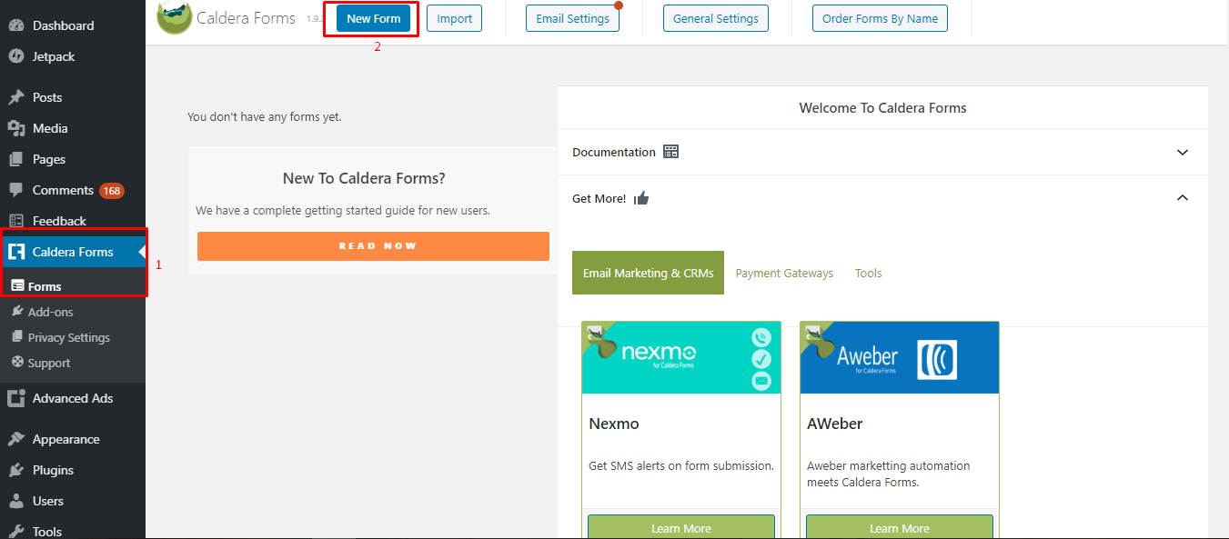Click 'Get SMS alerts on form submission.' text
This screenshot has height=539, width=1229.
(681, 465)
